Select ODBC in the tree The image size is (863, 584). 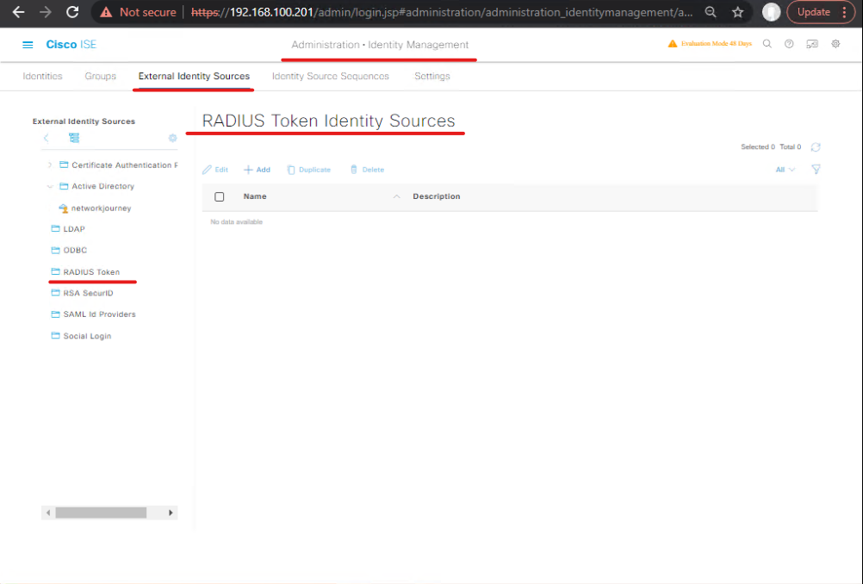[75, 250]
